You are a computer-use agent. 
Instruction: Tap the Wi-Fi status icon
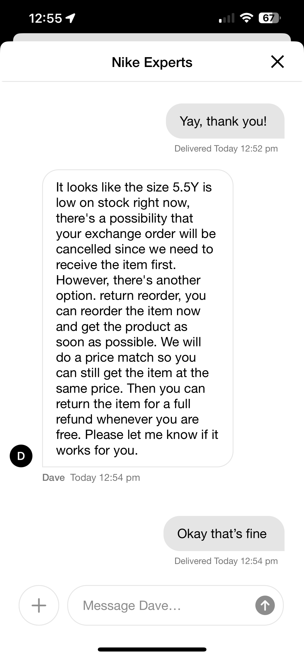click(x=246, y=18)
